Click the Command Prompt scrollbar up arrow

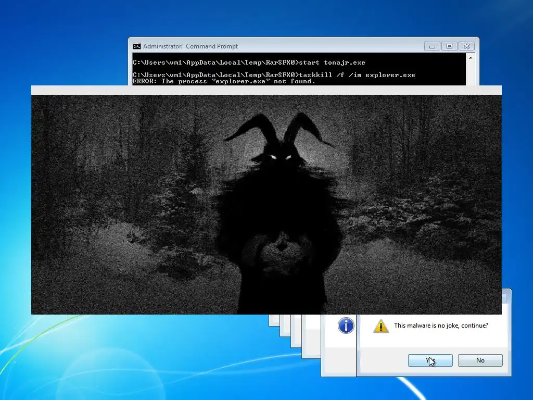(471, 58)
